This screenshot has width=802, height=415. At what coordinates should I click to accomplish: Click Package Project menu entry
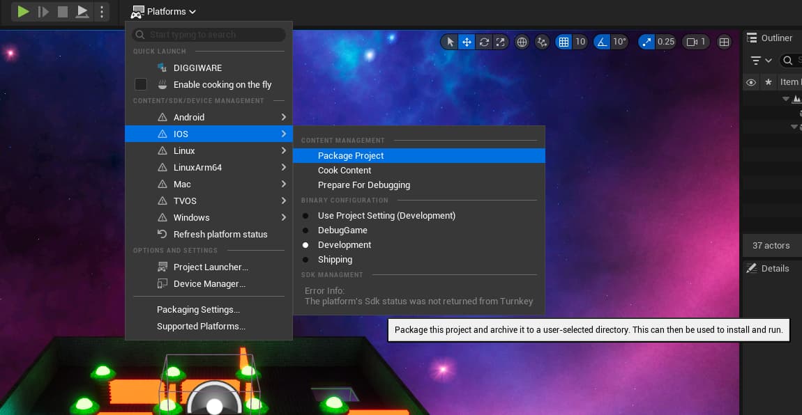click(x=351, y=156)
